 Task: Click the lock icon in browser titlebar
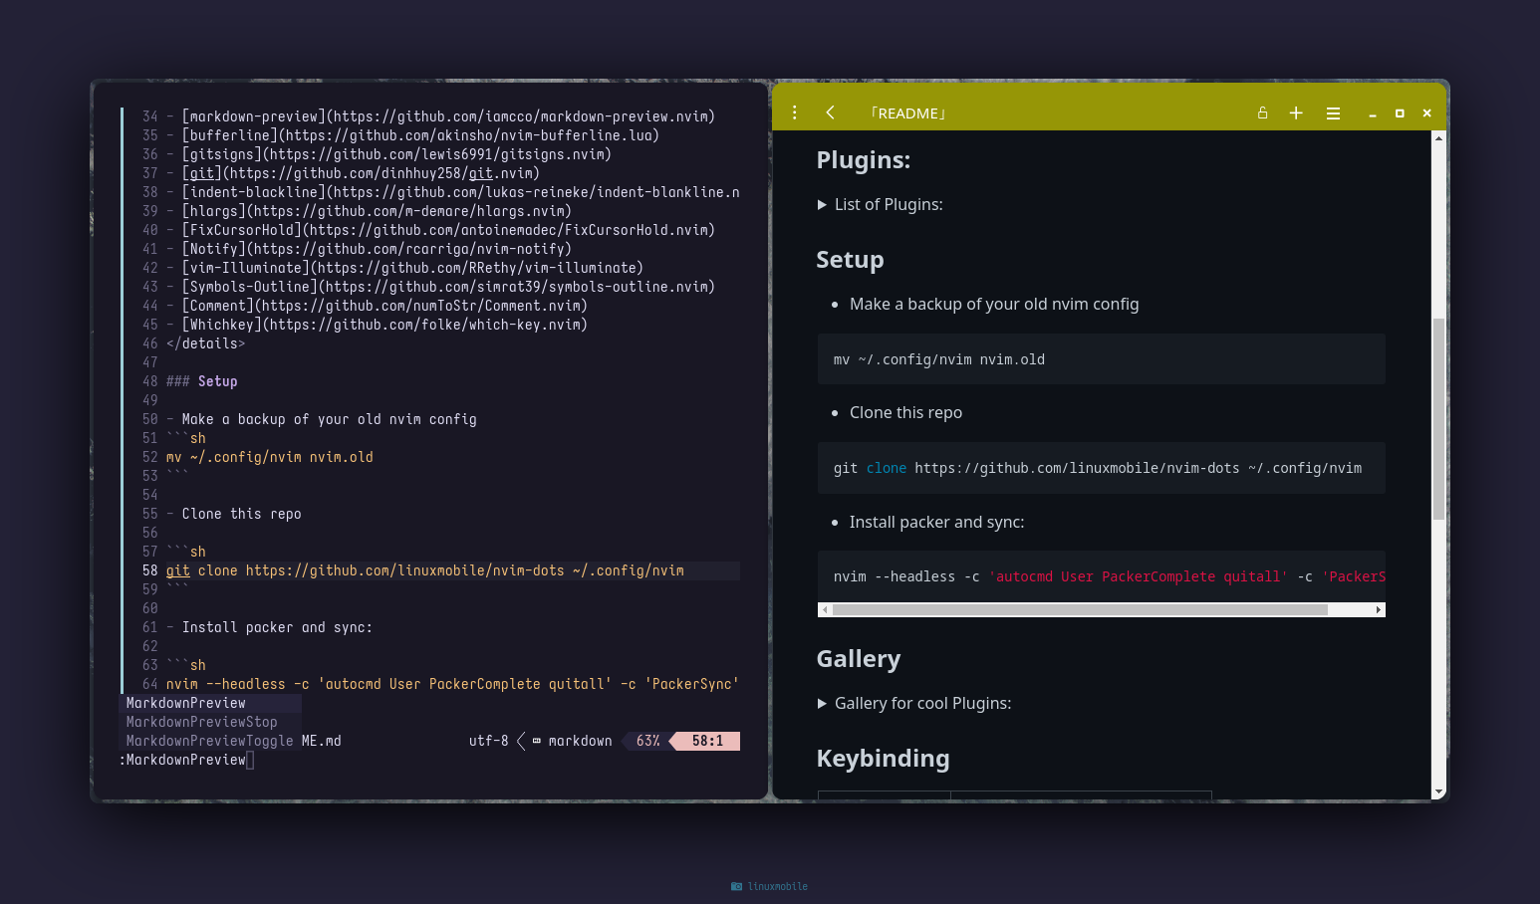(x=1262, y=113)
